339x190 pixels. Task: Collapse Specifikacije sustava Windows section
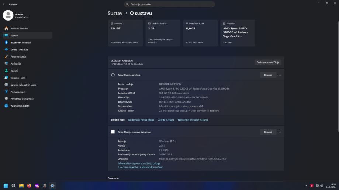click(280, 132)
